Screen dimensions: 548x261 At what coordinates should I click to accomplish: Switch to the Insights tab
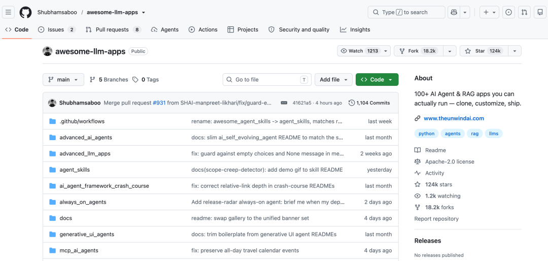tap(355, 30)
